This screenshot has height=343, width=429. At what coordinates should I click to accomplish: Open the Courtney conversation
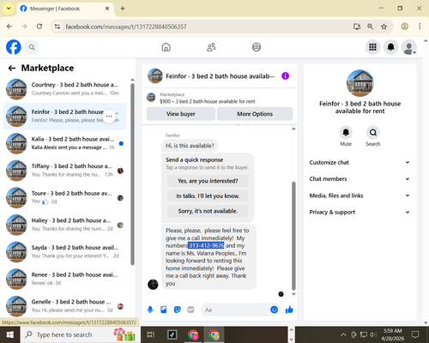click(x=64, y=89)
